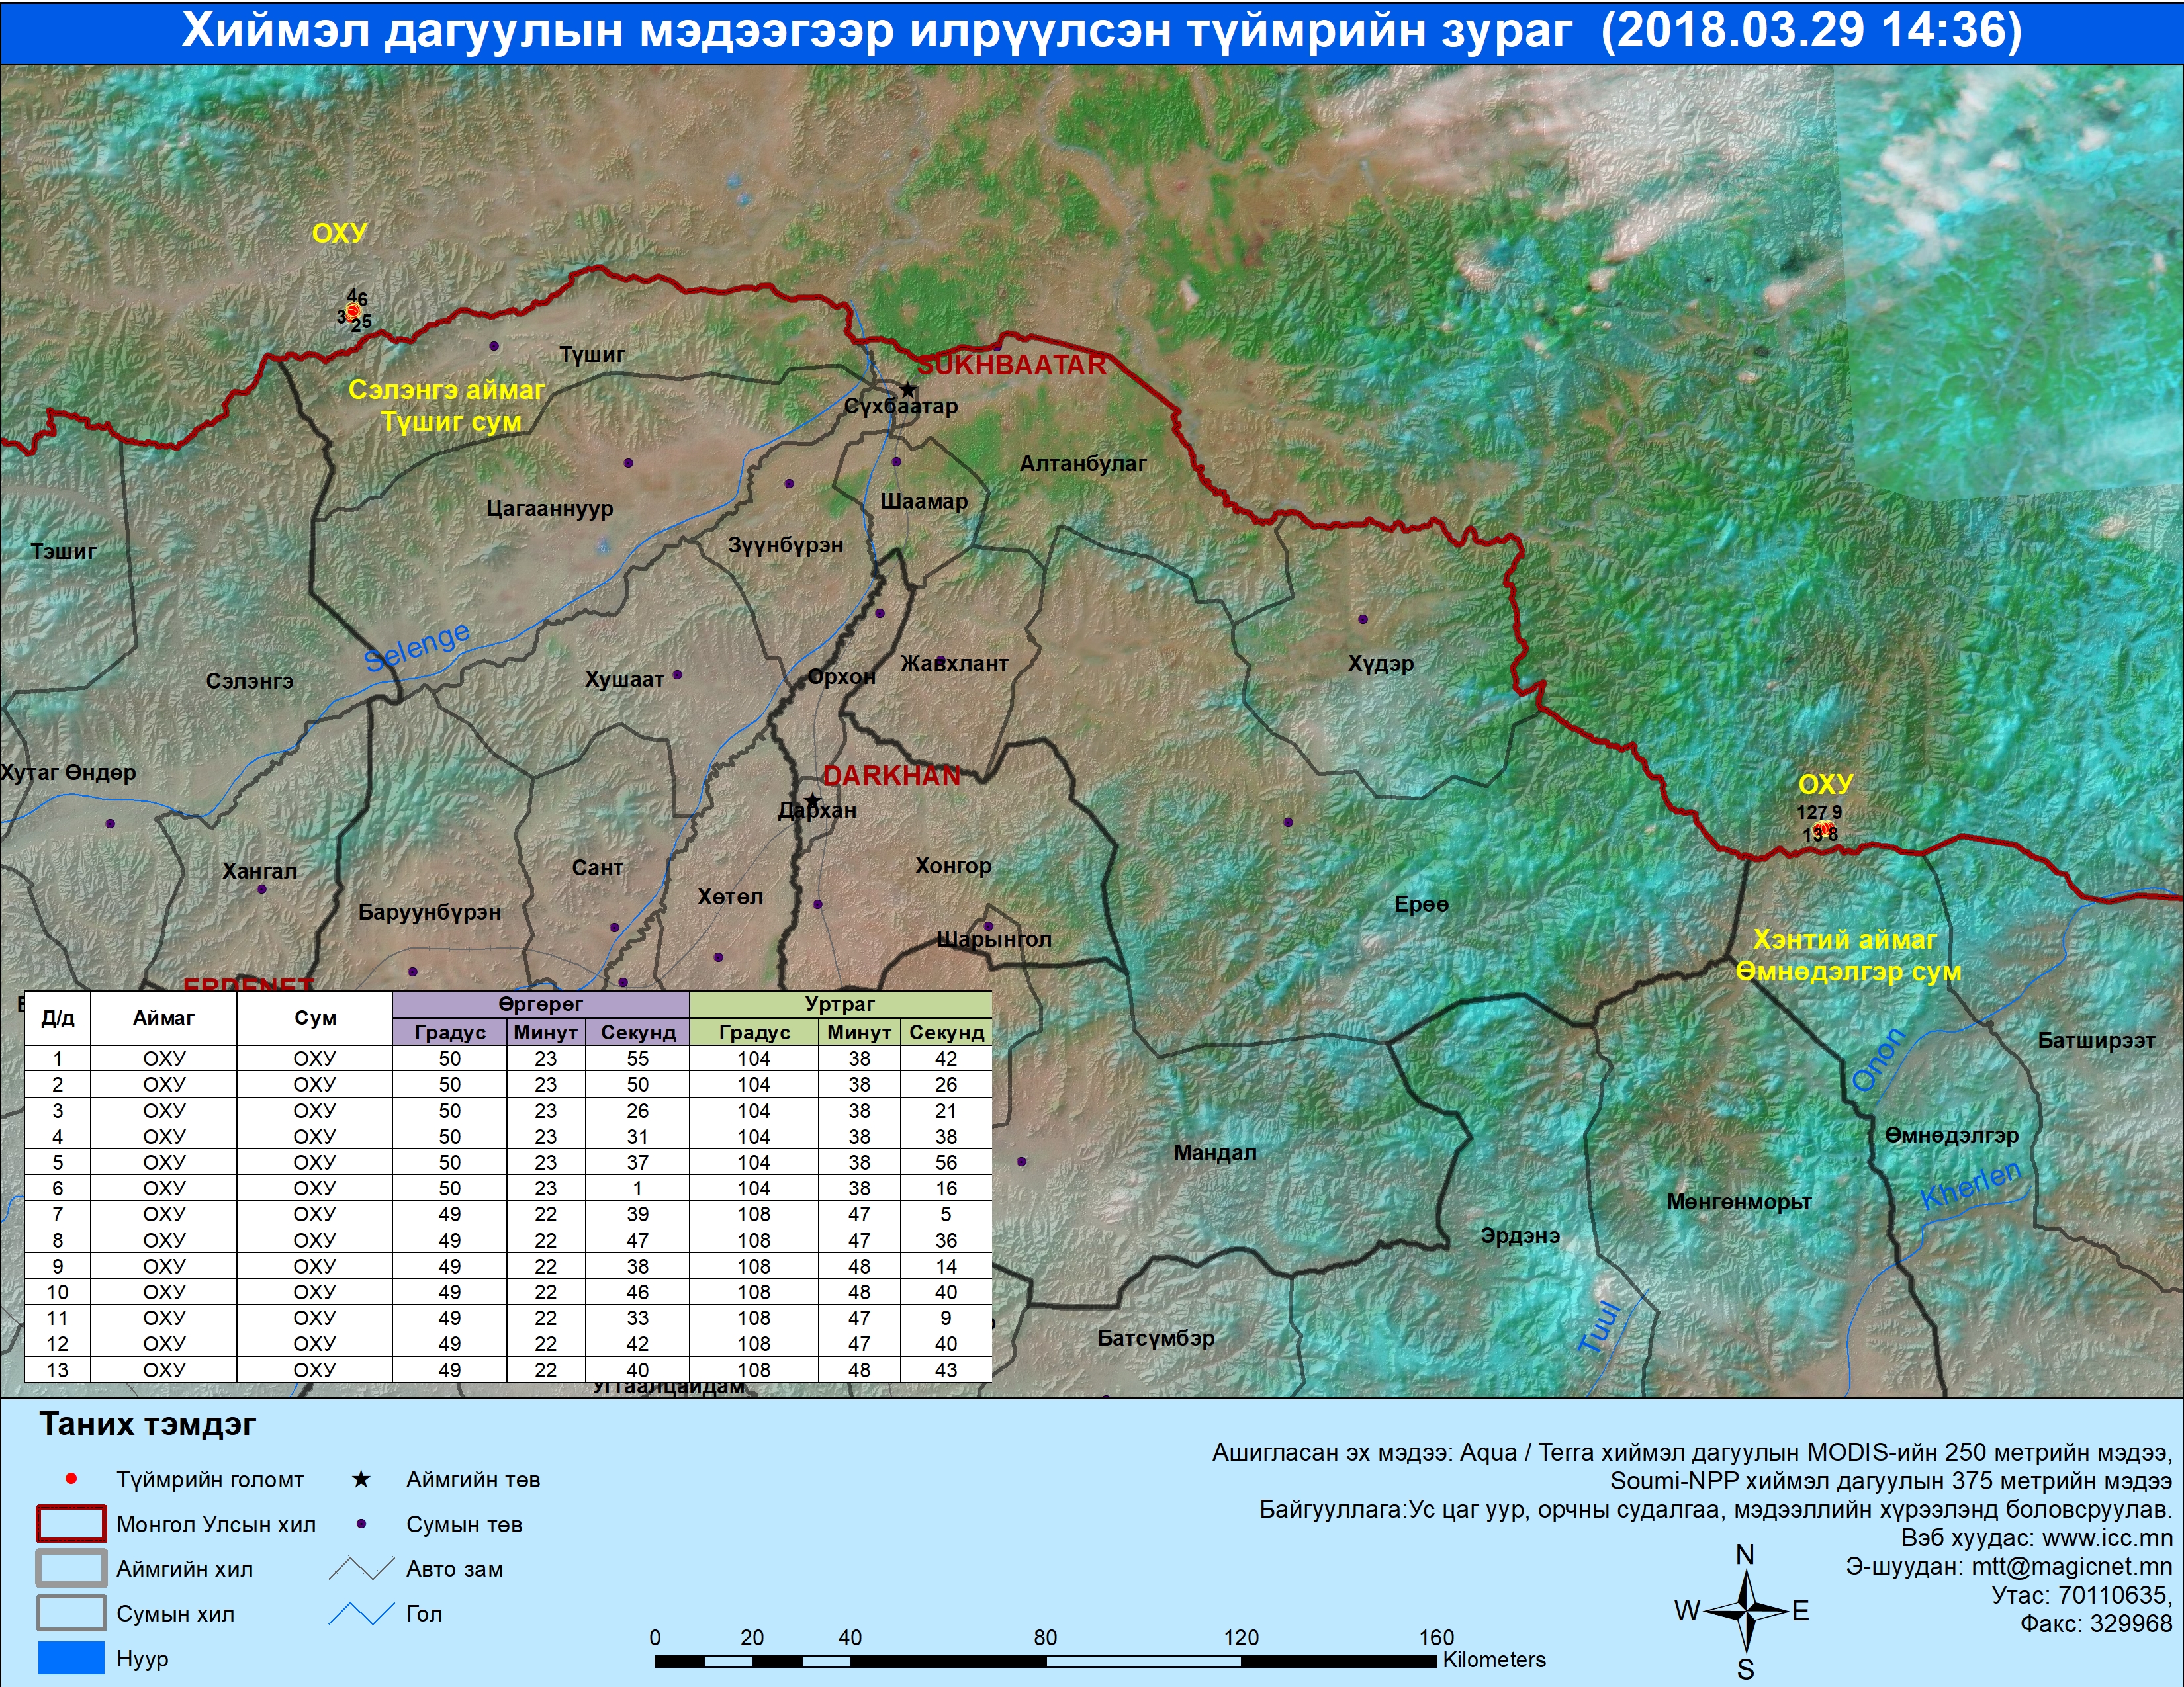2184x1687 pixels.
Task: Click the Сум column header
Action: (x=315, y=1018)
